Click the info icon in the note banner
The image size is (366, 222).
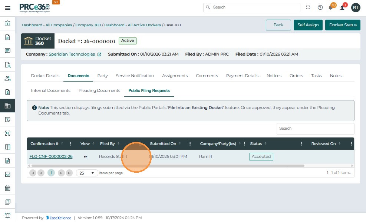(x=34, y=108)
